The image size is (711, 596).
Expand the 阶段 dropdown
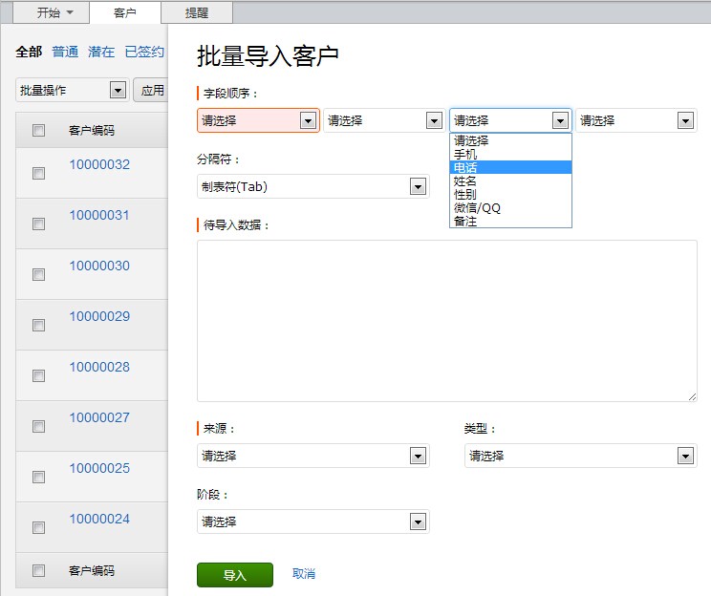coord(312,521)
